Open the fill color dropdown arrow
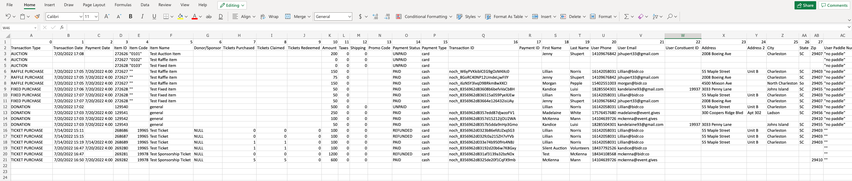Image resolution: width=852 pixels, height=181 pixels. (x=186, y=17)
